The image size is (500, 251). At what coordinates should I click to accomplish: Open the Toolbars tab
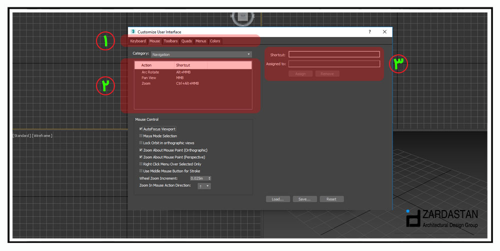(170, 41)
